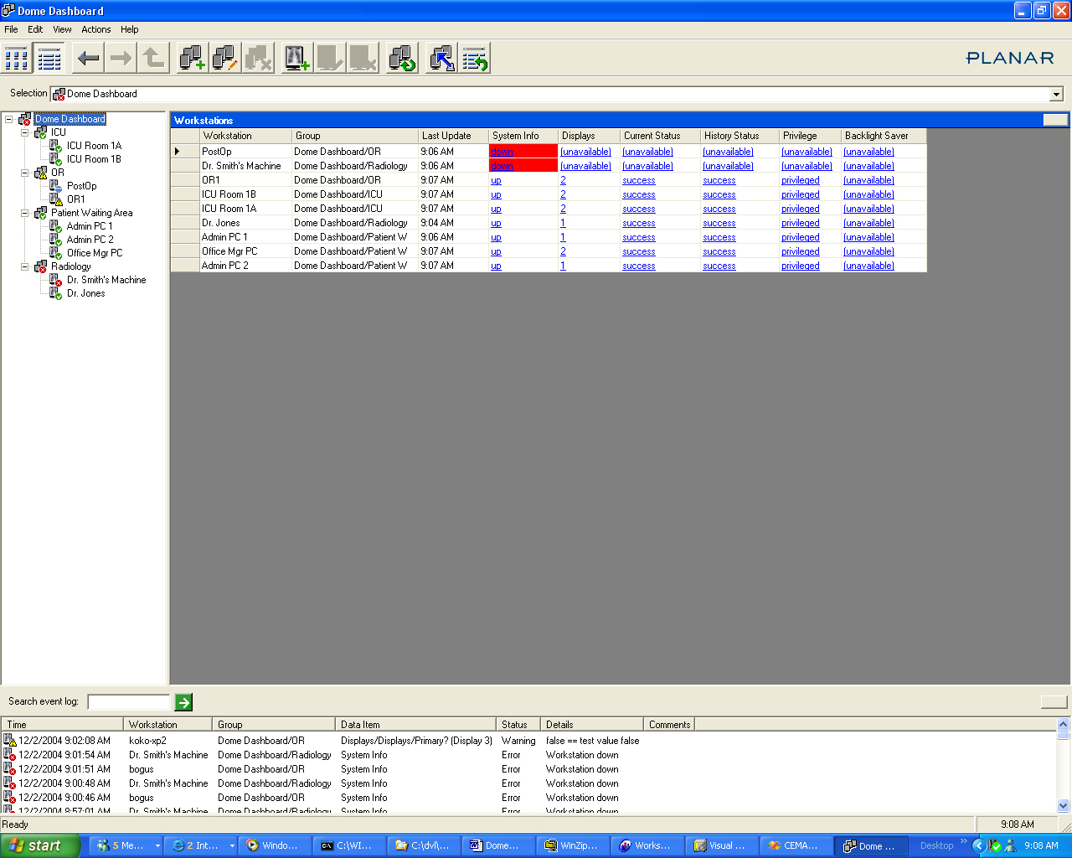The image size is (1072, 858).
Task: Open the View menu
Action: 62,29
